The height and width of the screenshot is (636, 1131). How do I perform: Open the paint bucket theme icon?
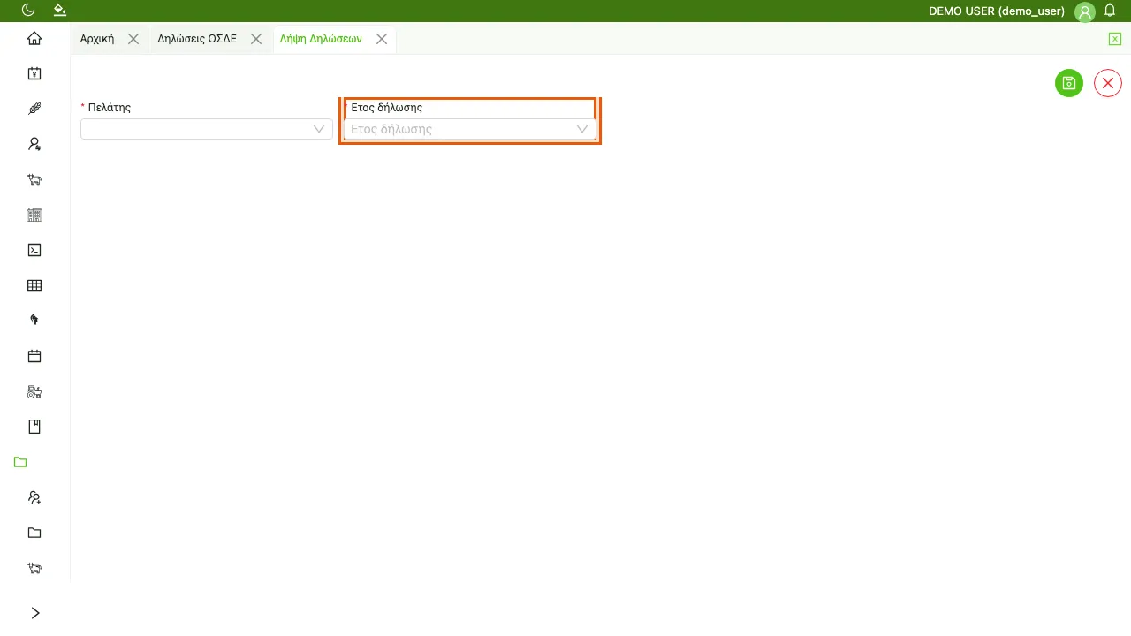pyautogui.click(x=59, y=10)
